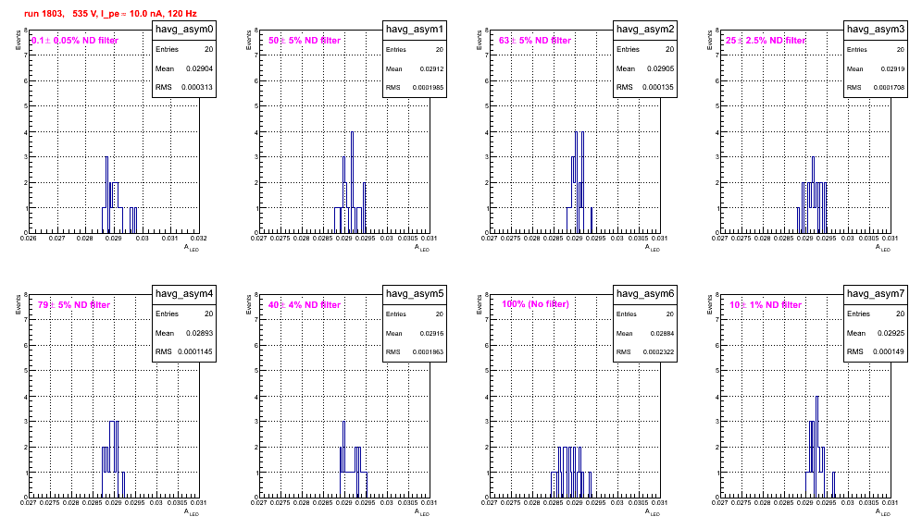Click Entries 20 row in havg_asym0 box
This screenshot has width=922, height=529.
tap(184, 49)
